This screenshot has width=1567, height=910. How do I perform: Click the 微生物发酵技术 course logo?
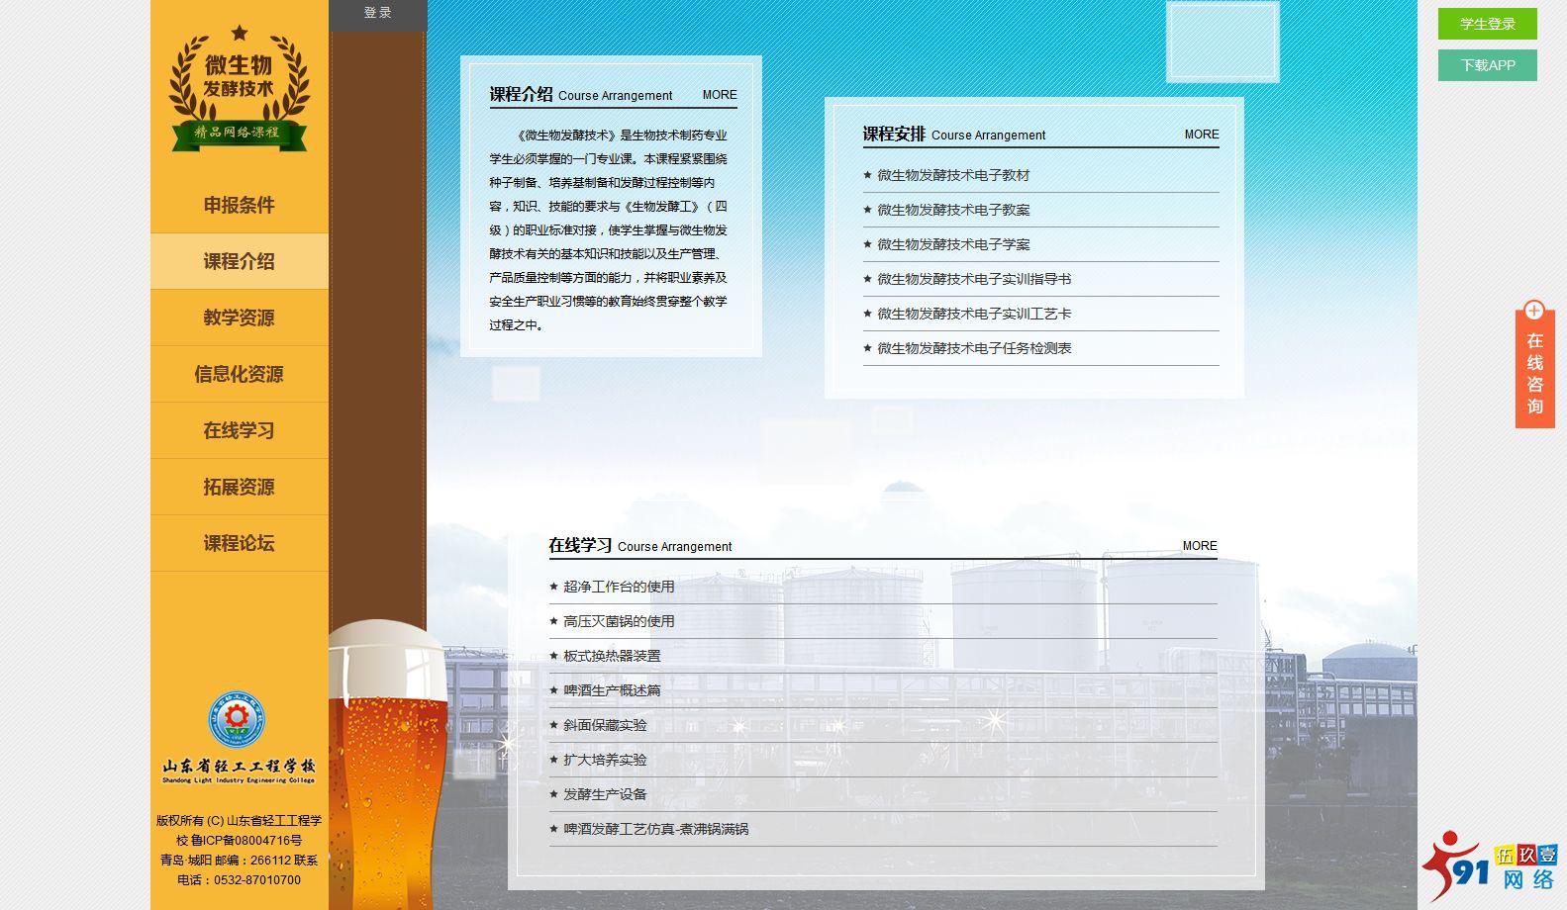coord(240,89)
